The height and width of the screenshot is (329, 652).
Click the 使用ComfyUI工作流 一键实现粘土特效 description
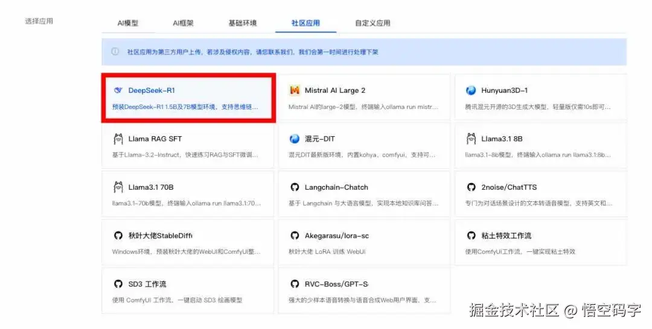[520, 251]
